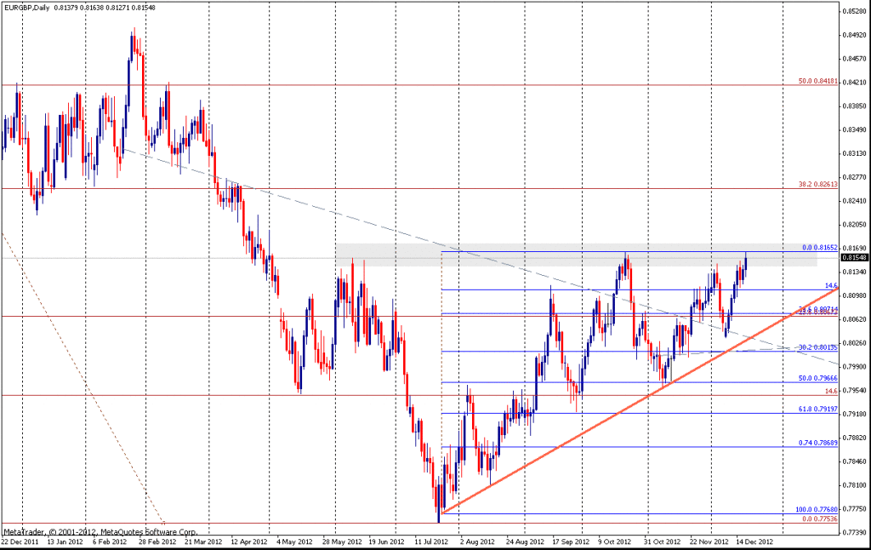Click the blue 0.0 0.81652 Fibonacci label

tap(820, 248)
